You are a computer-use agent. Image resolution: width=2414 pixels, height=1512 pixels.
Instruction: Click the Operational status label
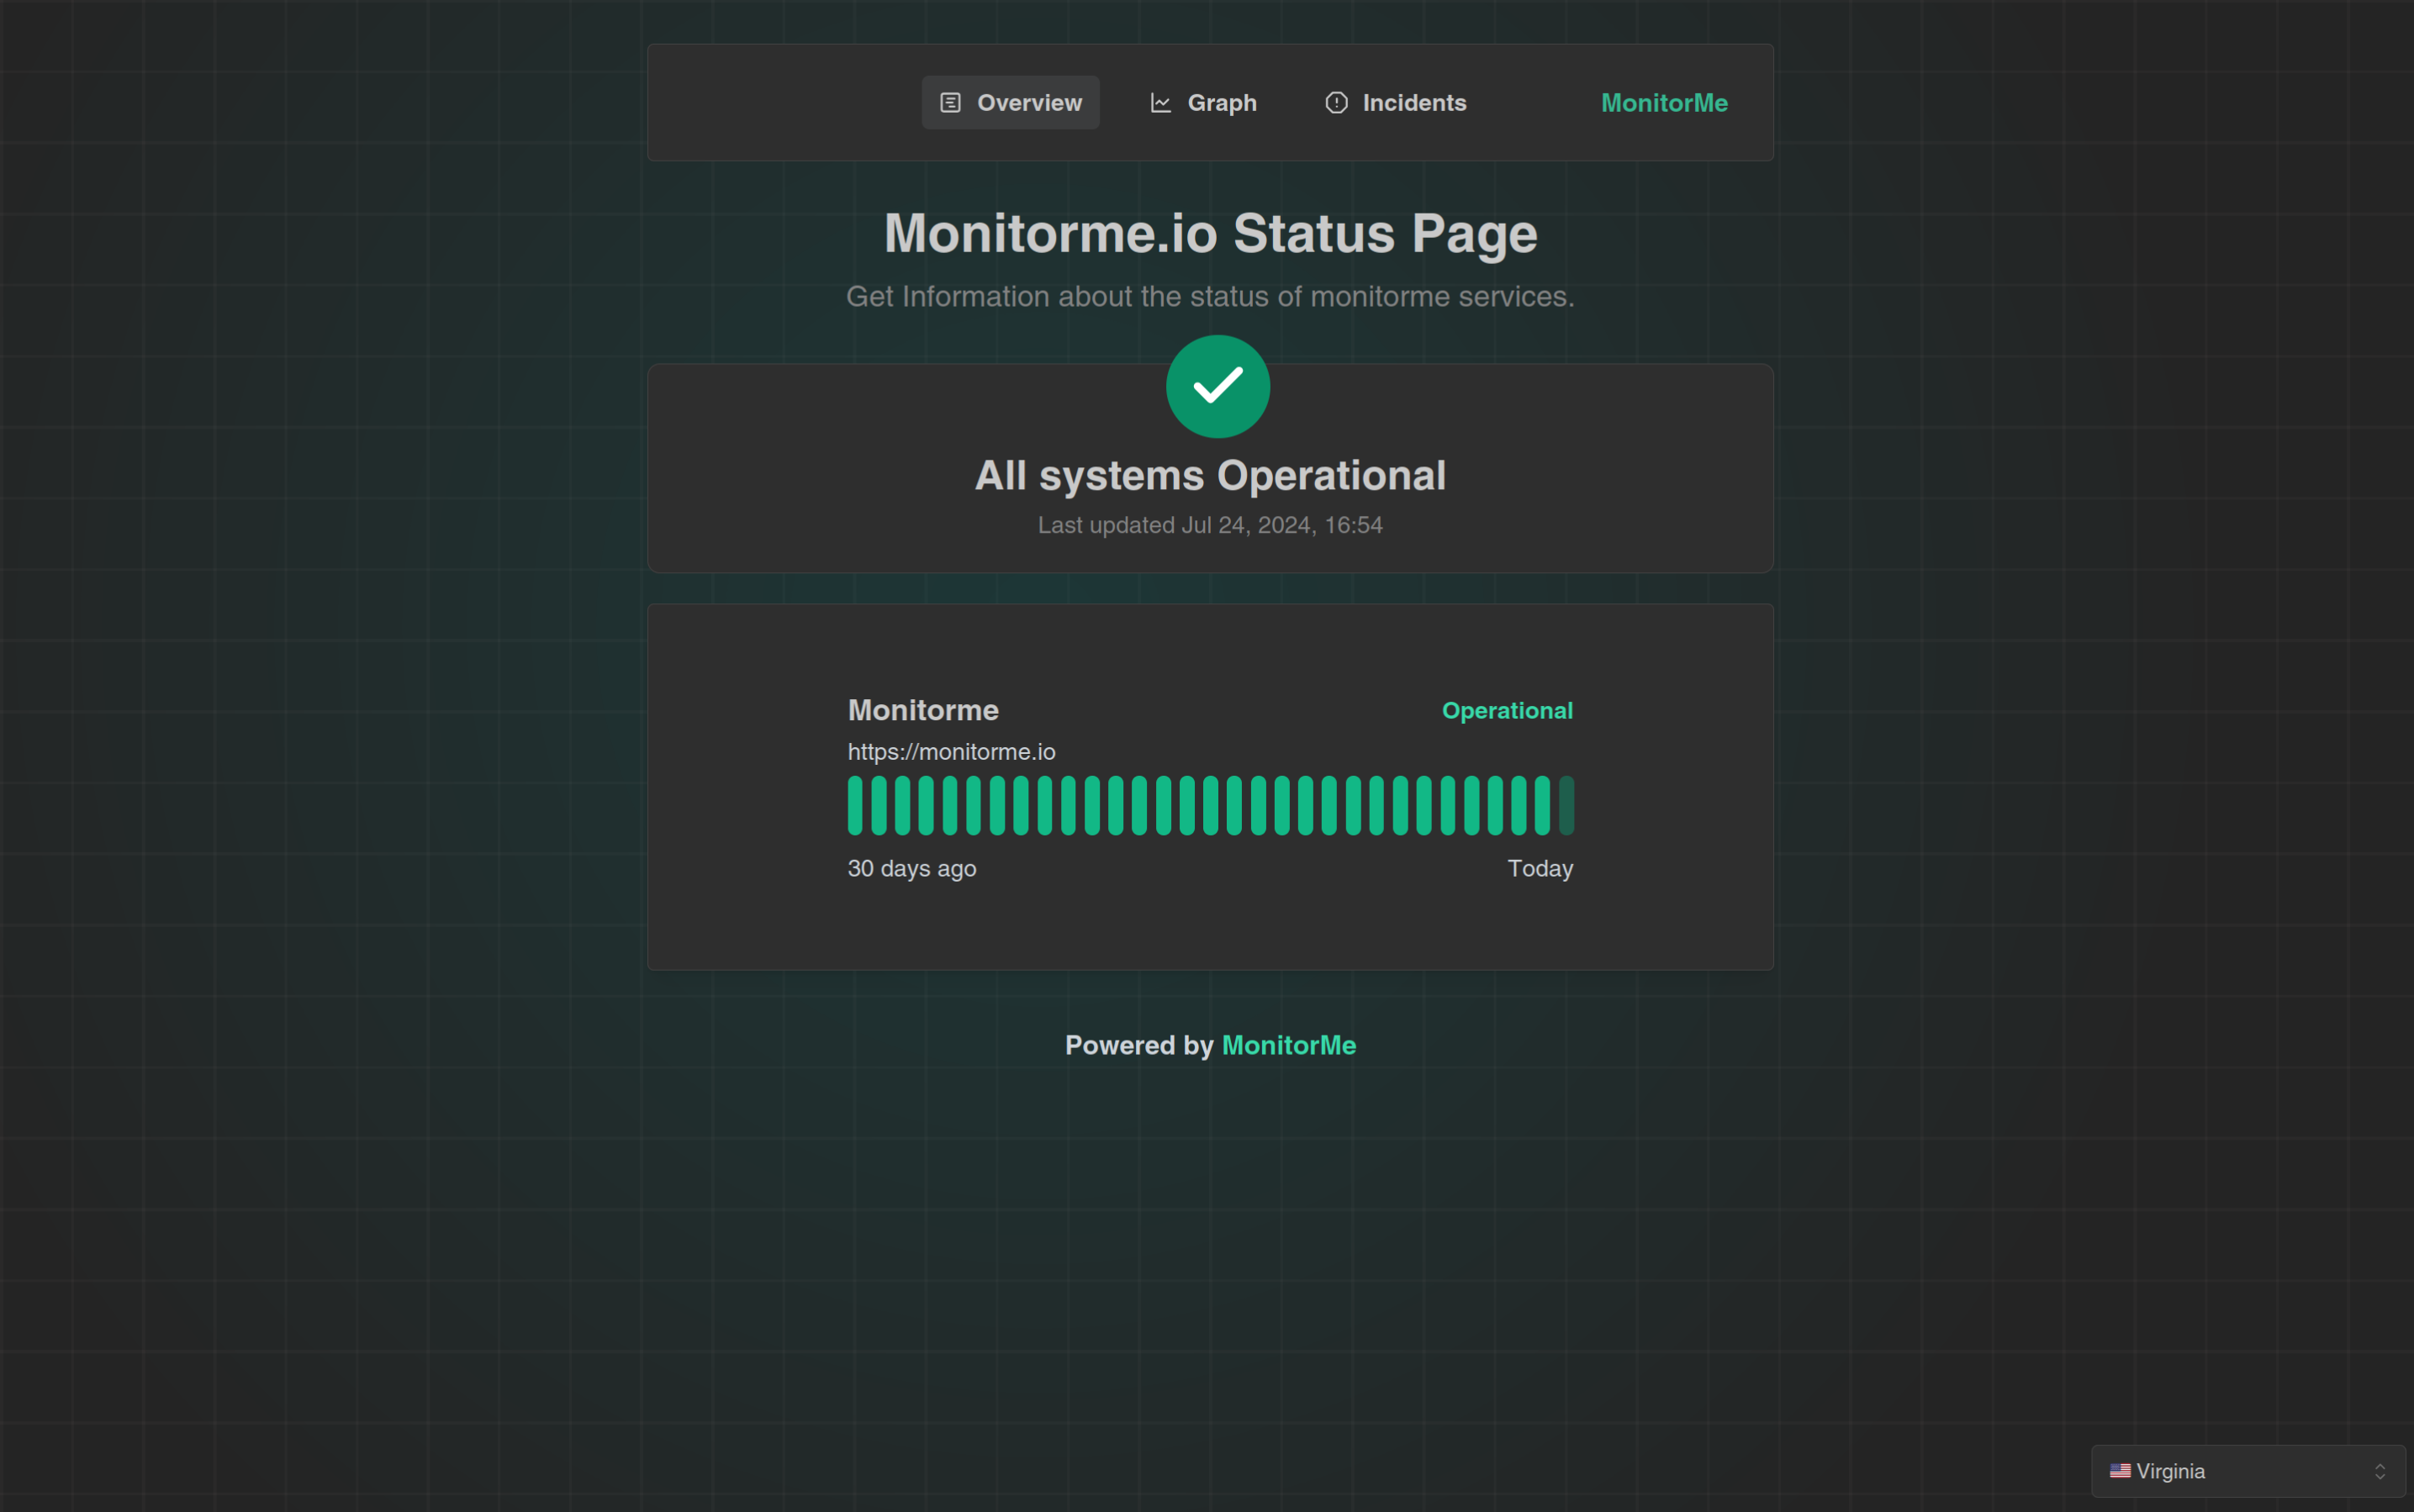pos(1507,711)
